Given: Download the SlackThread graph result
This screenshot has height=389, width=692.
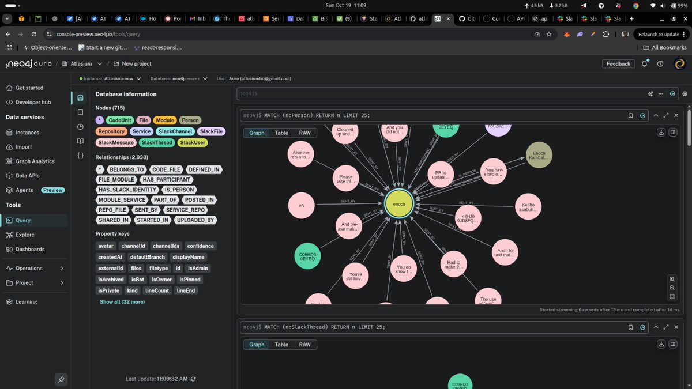Looking at the screenshot, I should point(661,345).
